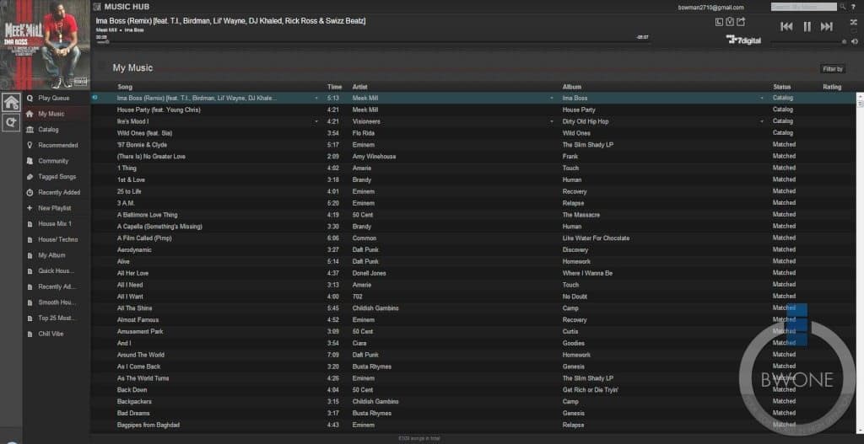Click artist Childish Gambino on All The Shine row

[375, 308]
